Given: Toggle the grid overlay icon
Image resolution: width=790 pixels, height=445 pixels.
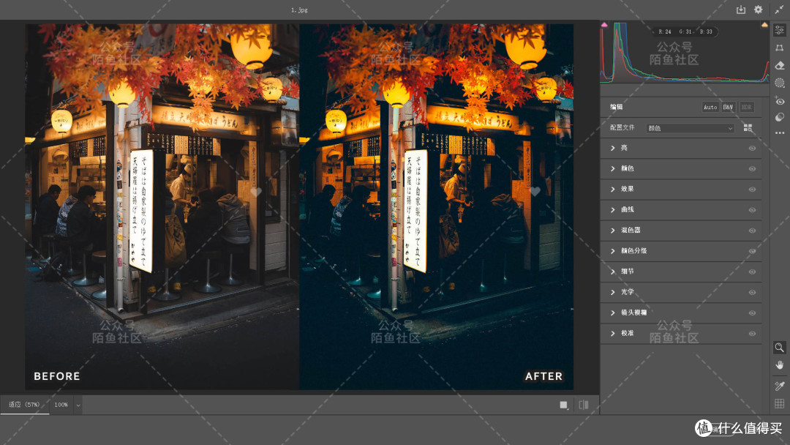Looking at the screenshot, I should 780,403.
